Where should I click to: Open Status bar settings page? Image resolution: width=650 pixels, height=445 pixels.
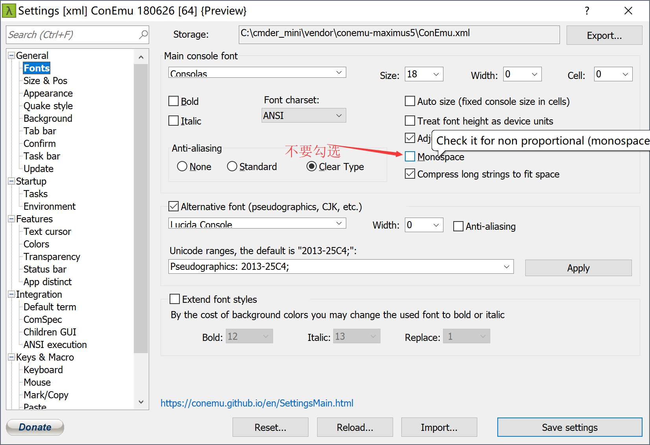[x=45, y=269]
